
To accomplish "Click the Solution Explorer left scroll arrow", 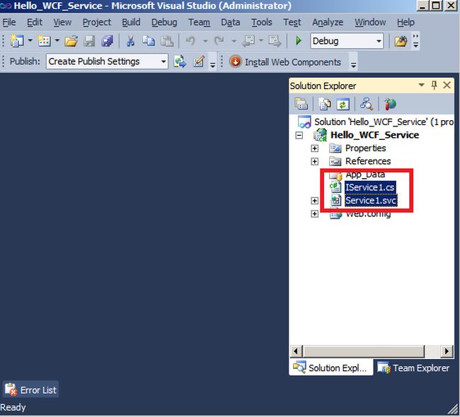I will coord(296,351).
